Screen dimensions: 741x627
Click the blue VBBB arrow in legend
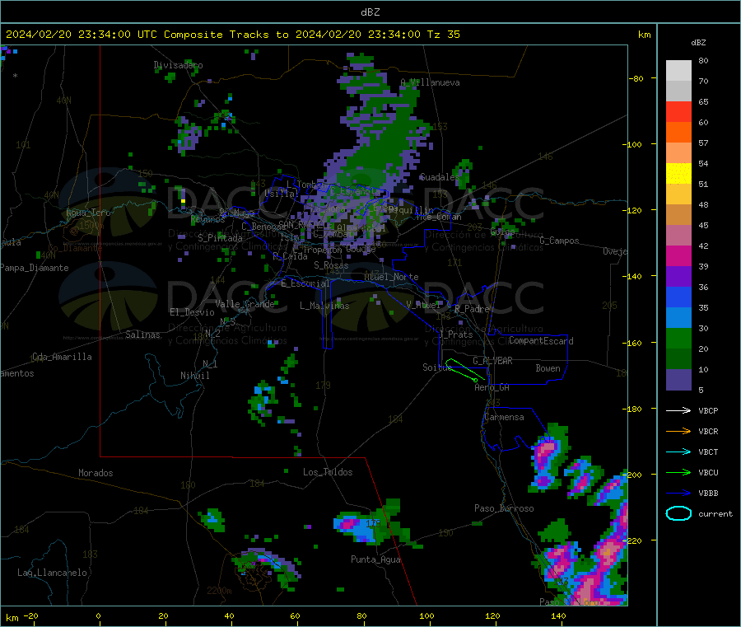(678, 494)
